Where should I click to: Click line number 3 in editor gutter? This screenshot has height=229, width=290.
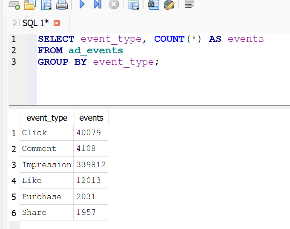point(14,62)
